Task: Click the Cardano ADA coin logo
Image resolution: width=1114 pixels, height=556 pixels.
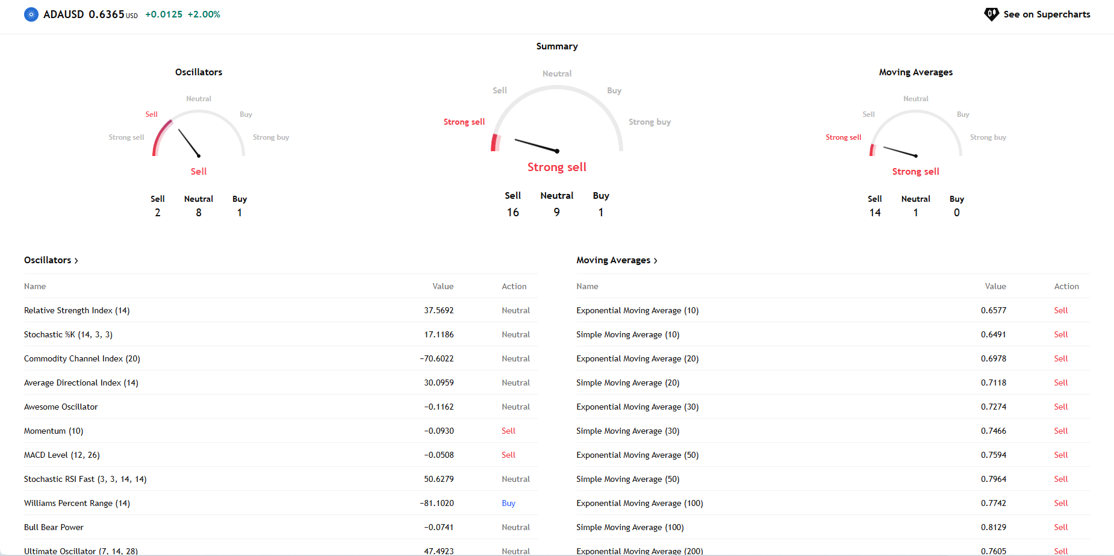Action: [x=31, y=14]
